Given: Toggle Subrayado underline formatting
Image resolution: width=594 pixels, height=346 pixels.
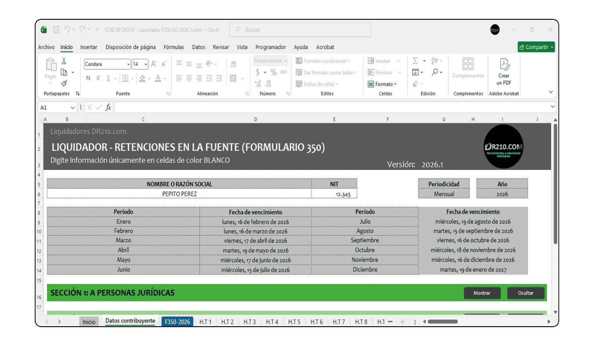Looking at the screenshot, I should [108, 78].
